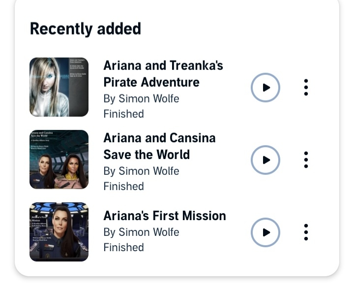The image size is (354, 294).
Task: Play Ariana and Treanka's Pirate Adventure
Action: (x=265, y=88)
